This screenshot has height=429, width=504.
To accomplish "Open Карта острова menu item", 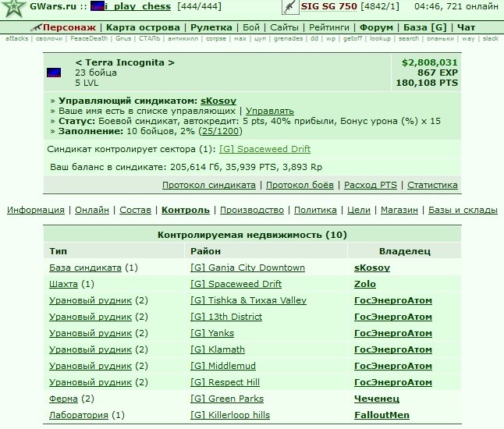I will 143,27.
